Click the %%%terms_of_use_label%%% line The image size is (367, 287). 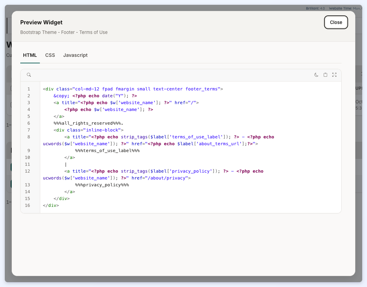coord(108,150)
